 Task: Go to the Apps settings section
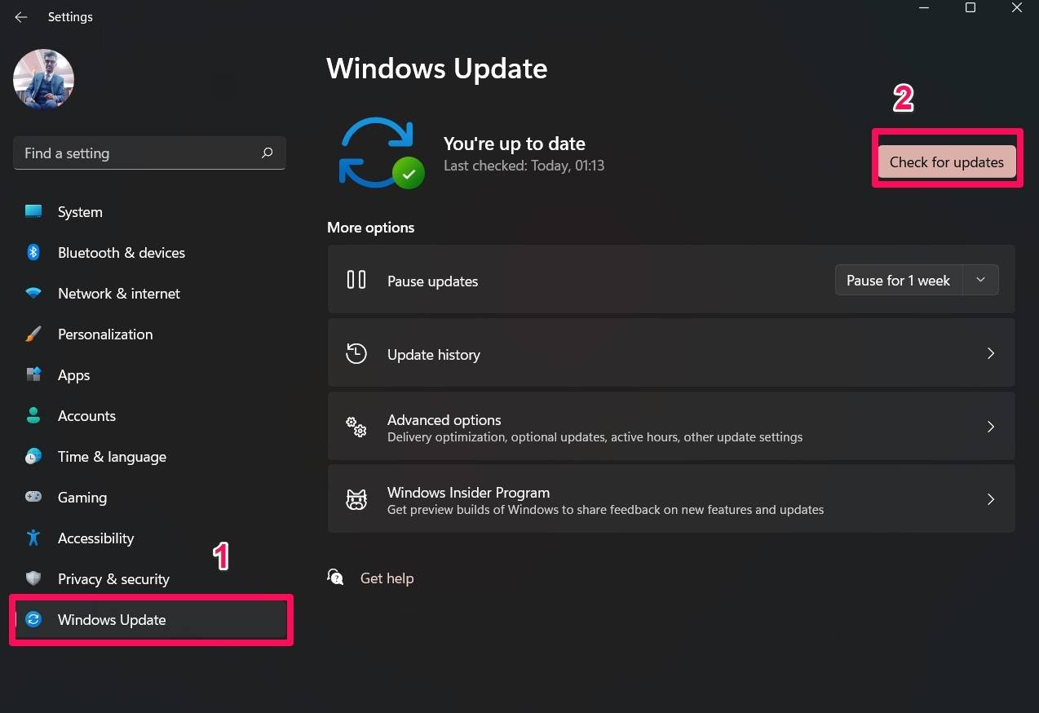click(x=73, y=375)
